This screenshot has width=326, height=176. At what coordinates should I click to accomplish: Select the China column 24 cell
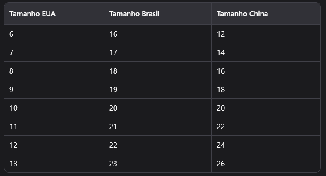tap(221, 145)
